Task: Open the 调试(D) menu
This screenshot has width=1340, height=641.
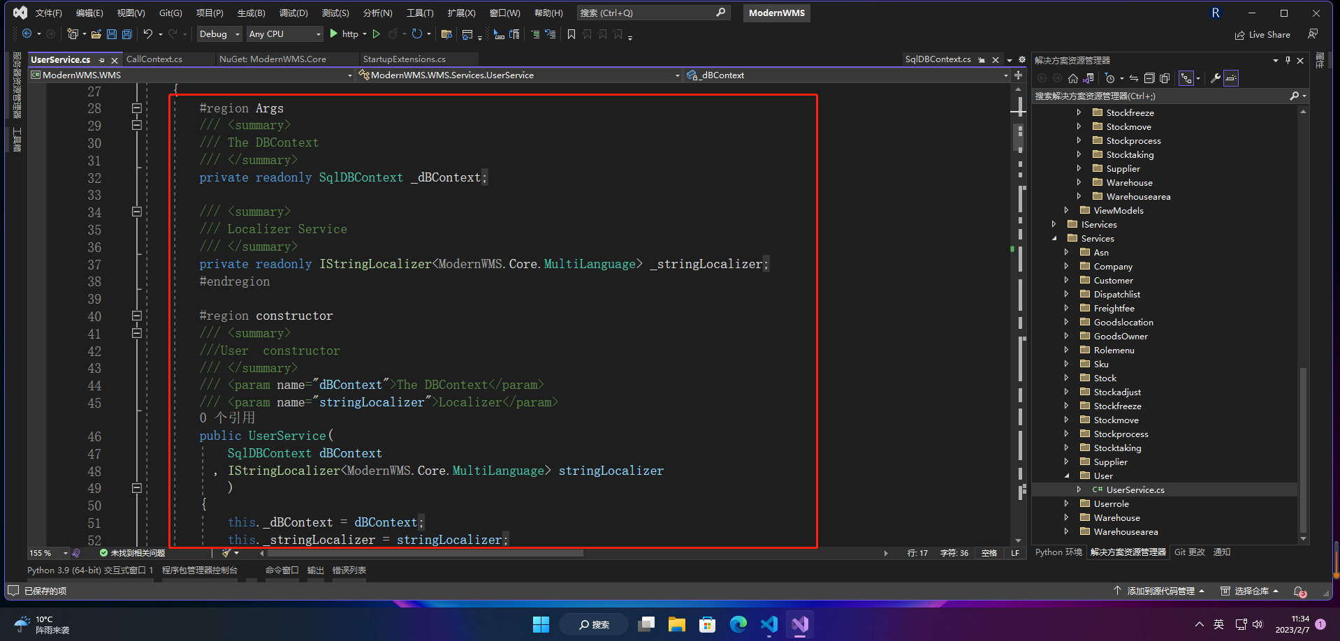Action: point(293,13)
